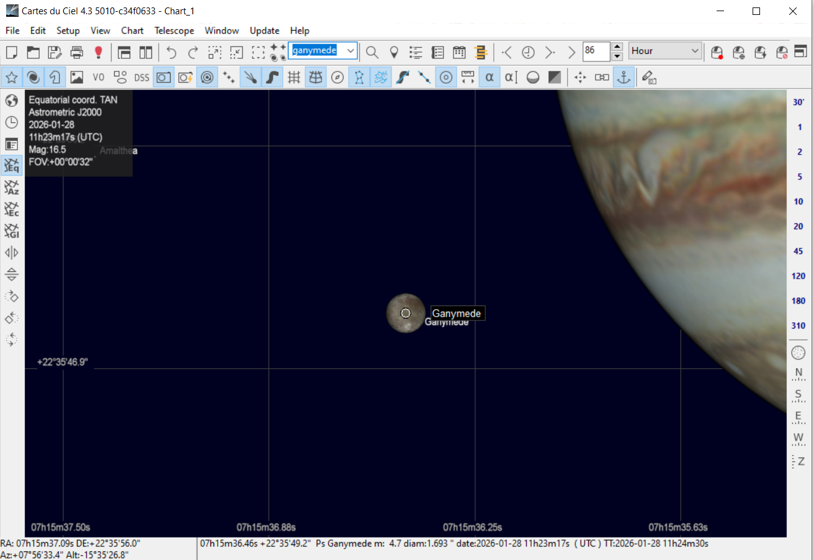814x560 pixels.
Task: Open the calendar tool
Action: [459, 52]
